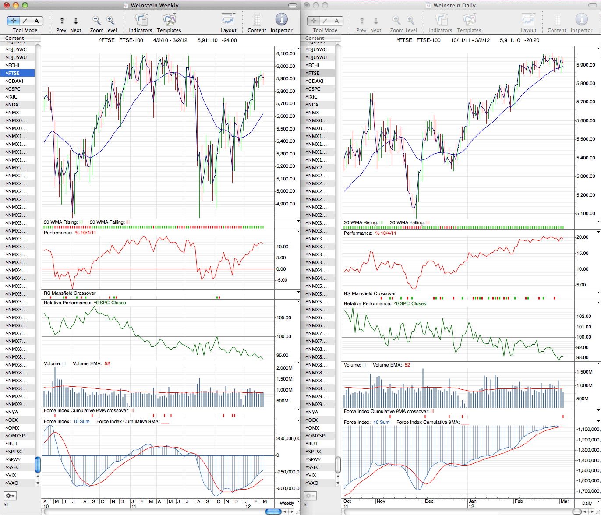This screenshot has height=515, width=601.
Task: Click zoom out magnifier in Weinstein Weekly toolbar
Action: [x=96, y=20]
